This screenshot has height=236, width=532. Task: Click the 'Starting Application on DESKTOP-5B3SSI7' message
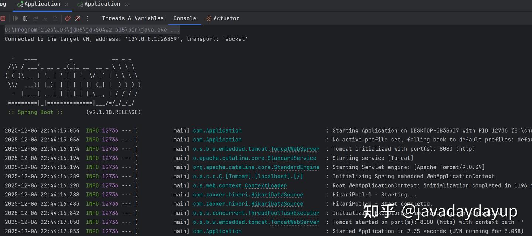(432, 131)
